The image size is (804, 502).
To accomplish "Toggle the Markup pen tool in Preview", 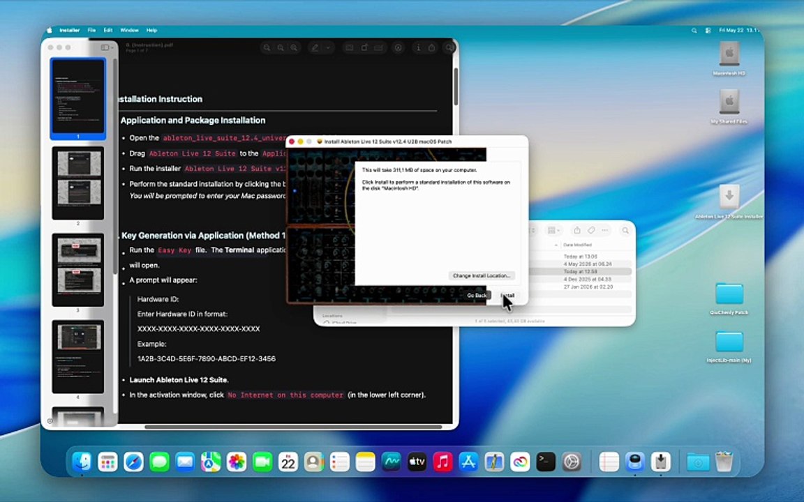I will [x=315, y=47].
